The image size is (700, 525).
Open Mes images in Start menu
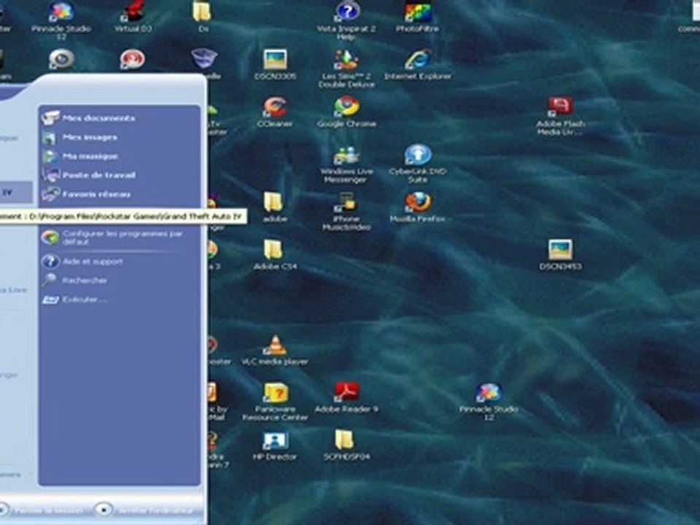coord(80,137)
